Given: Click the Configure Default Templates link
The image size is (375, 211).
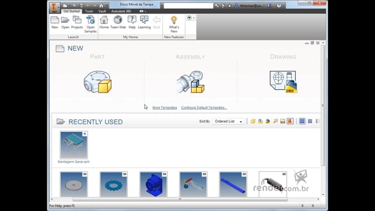Looking at the screenshot, I should pos(204,108).
